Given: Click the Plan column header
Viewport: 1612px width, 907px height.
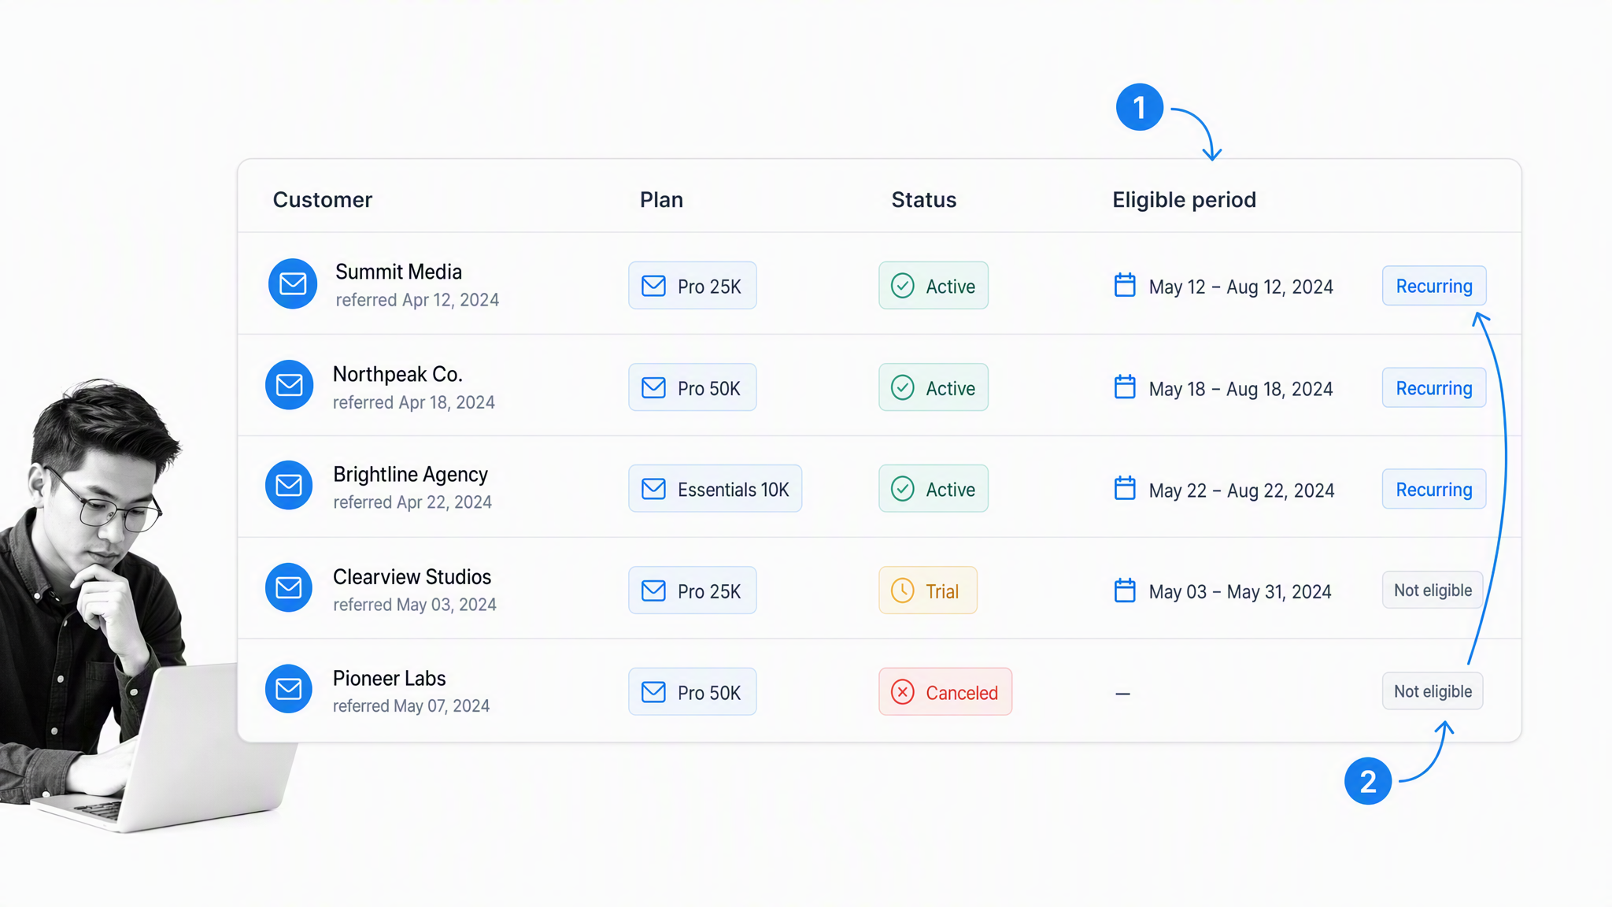Looking at the screenshot, I should tap(661, 200).
